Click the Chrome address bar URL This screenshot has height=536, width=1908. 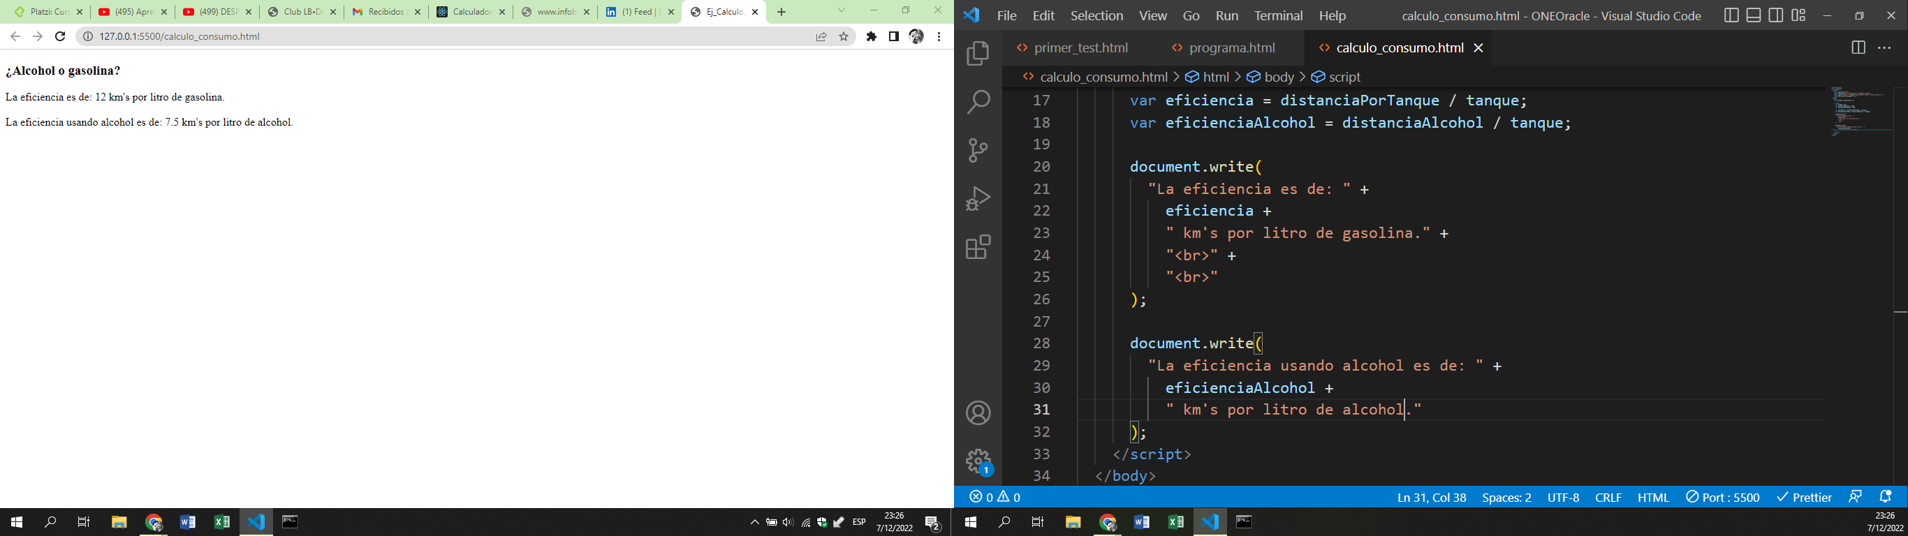coord(180,36)
